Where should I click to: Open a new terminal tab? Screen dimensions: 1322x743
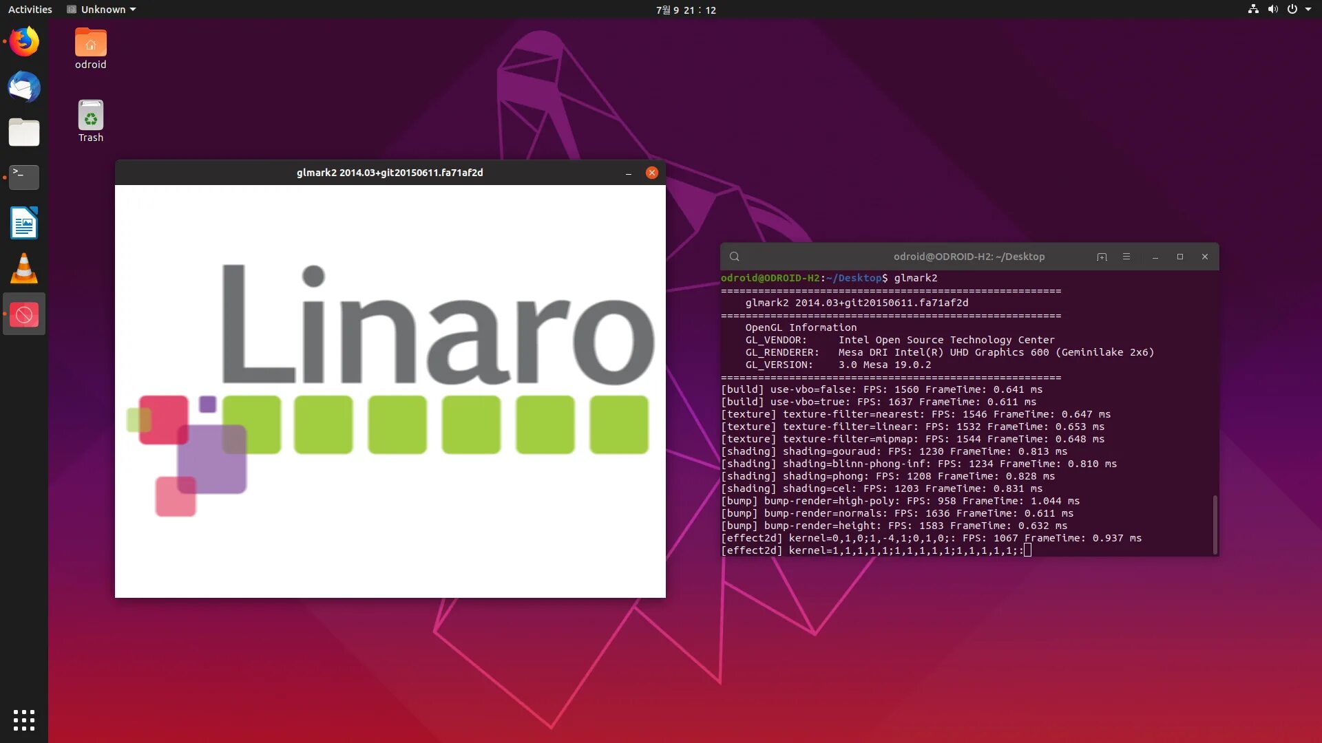pos(1102,257)
